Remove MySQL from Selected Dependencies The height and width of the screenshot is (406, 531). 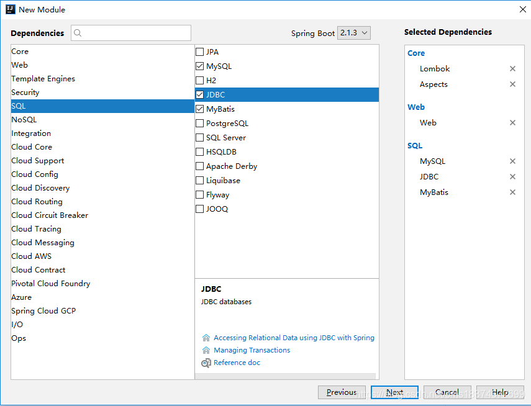click(x=512, y=161)
